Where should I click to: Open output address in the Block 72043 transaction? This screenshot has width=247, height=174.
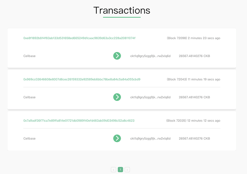pos(150,97)
